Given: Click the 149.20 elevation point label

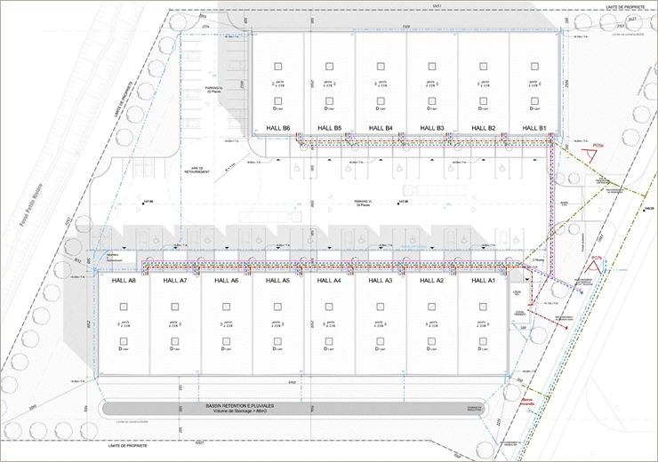Looking at the screenshot, I should [x=649, y=208].
